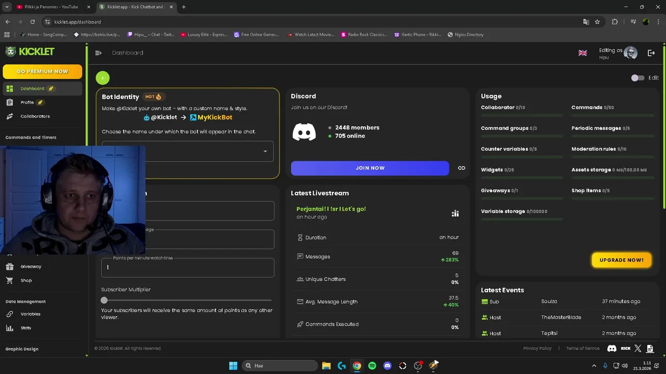The width and height of the screenshot is (666, 374).
Task: Open Gartic Phone bookmark
Action: point(418,35)
